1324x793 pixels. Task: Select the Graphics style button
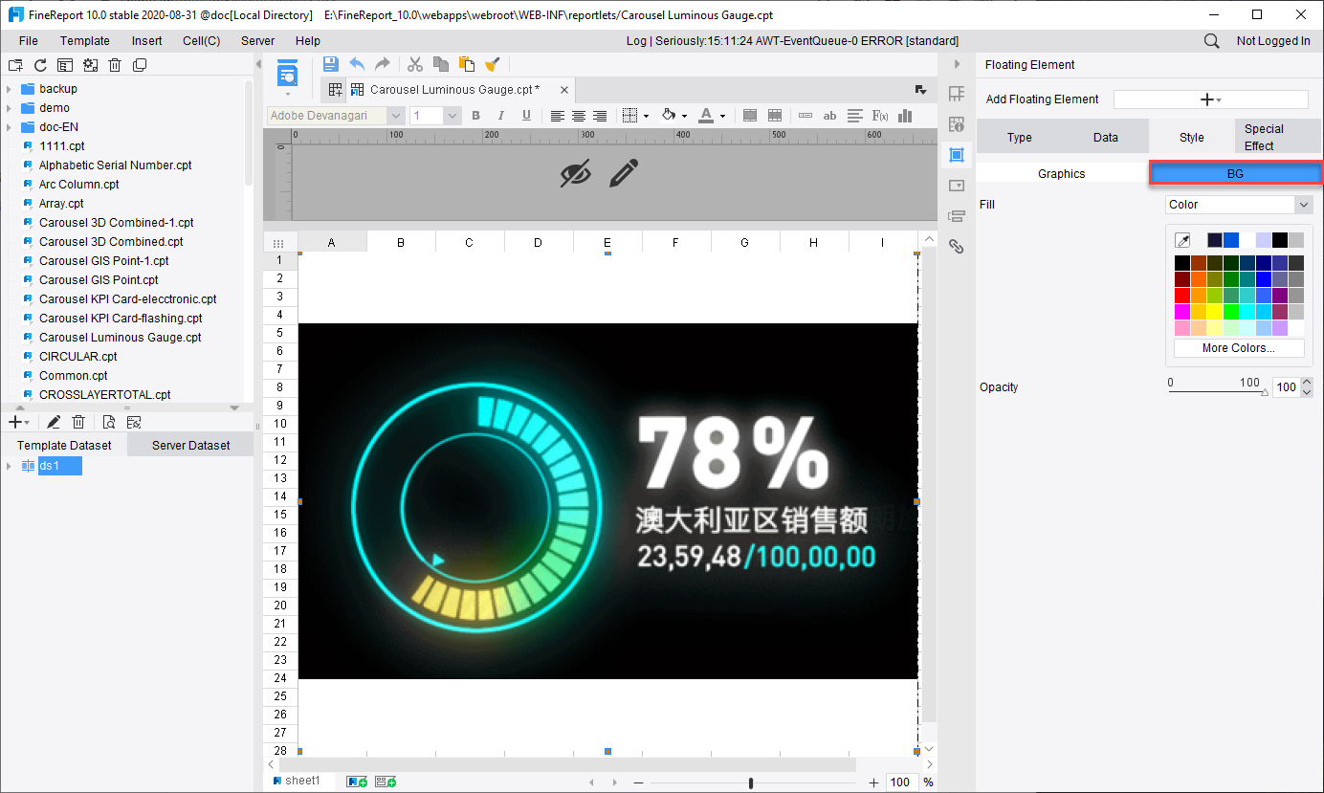pos(1062,173)
